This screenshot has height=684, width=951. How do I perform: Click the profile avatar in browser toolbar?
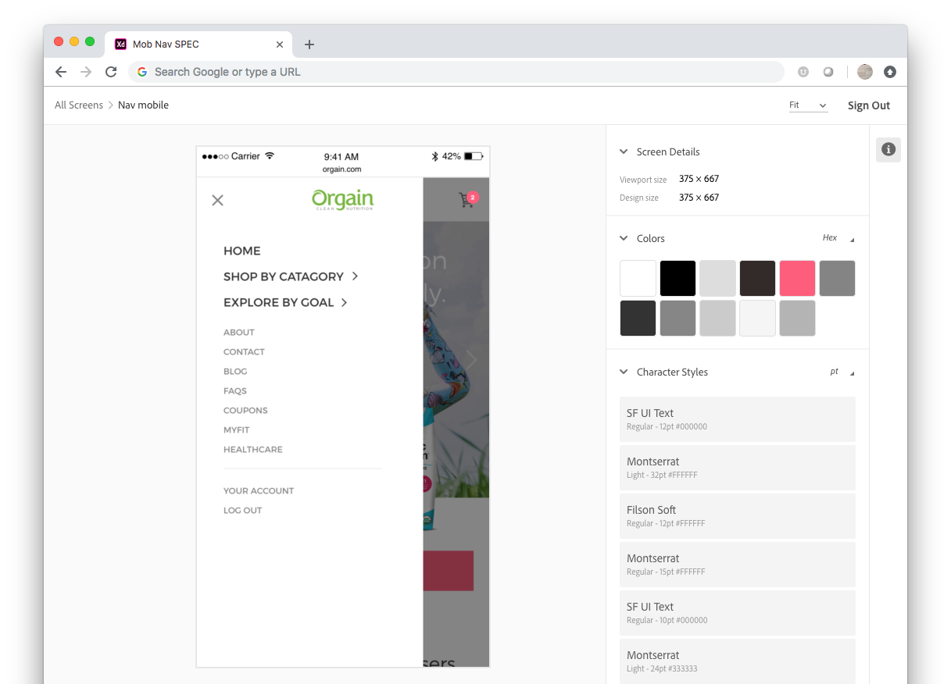coord(864,72)
